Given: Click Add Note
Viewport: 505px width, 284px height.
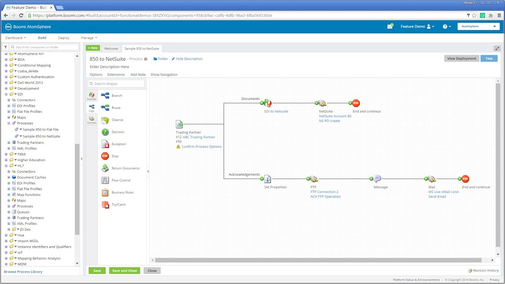Looking at the screenshot, I should pyautogui.click(x=138, y=75).
